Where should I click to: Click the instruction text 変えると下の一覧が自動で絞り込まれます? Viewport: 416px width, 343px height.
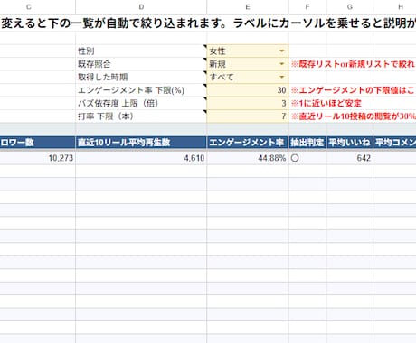tap(115, 23)
